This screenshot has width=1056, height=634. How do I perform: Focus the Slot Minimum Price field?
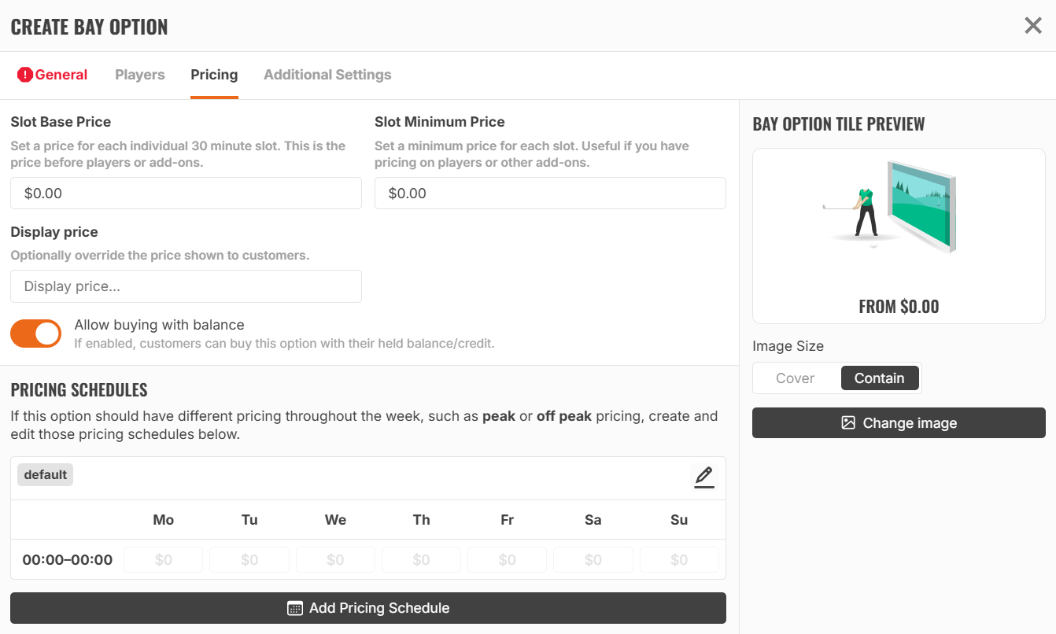click(550, 193)
